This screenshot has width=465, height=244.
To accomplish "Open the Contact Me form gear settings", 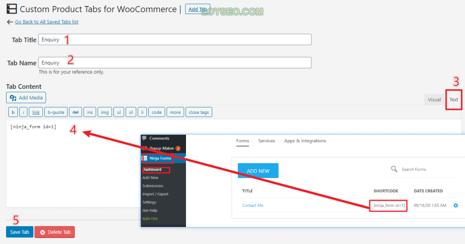I will [x=456, y=205].
